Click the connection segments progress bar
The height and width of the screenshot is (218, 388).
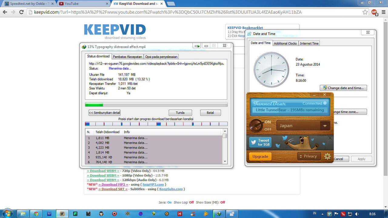(156, 124)
